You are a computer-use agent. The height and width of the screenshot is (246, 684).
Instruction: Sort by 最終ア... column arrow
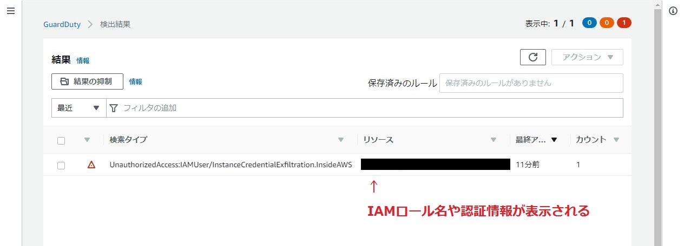coord(554,140)
